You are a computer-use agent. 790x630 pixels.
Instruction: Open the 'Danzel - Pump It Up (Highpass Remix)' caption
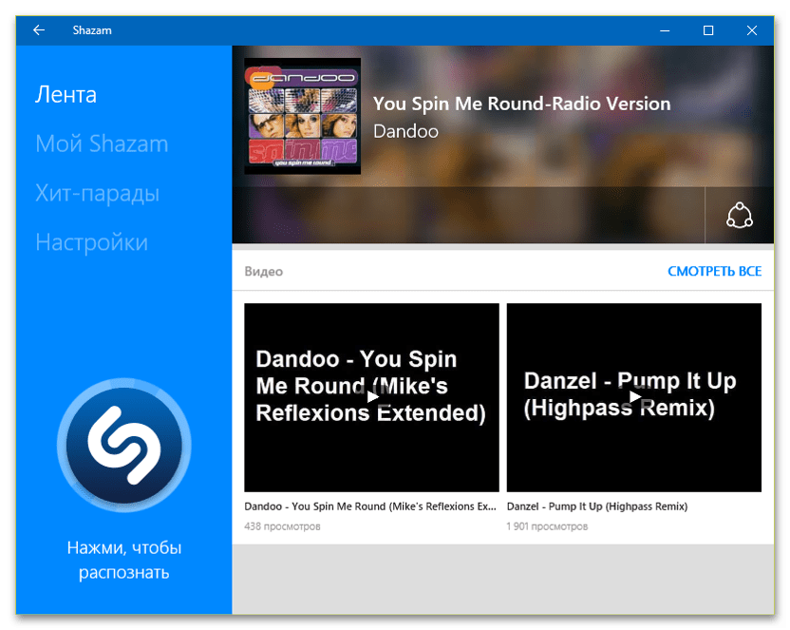(x=596, y=506)
